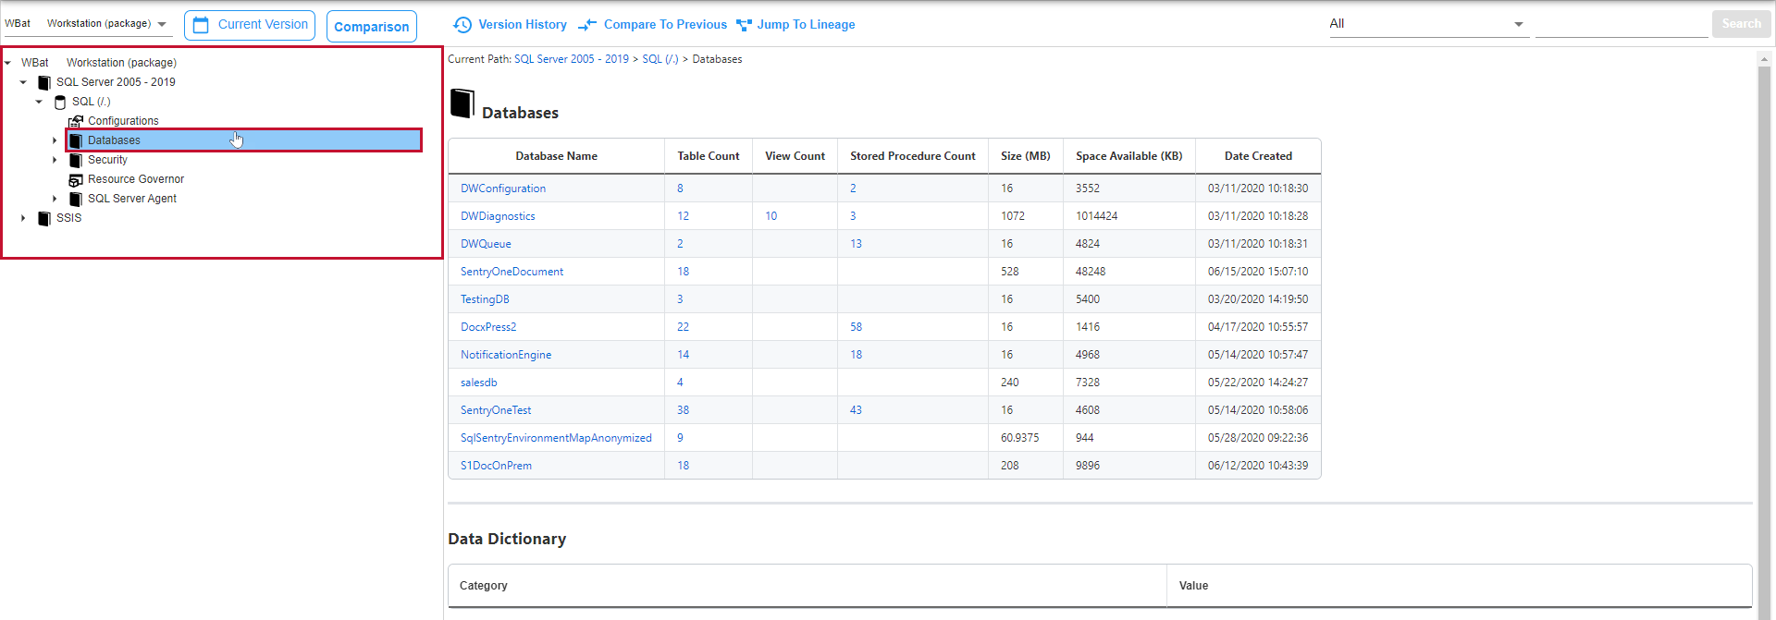Viewport: 1776px width, 620px height.
Task: Select Security in the tree
Action: pyautogui.click(x=107, y=160)
